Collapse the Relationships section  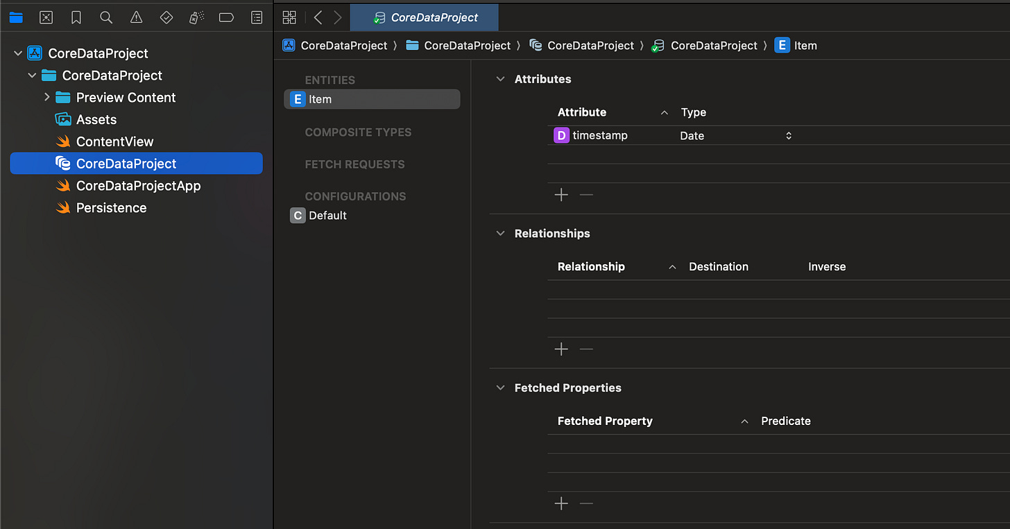[x=500, y=234]
